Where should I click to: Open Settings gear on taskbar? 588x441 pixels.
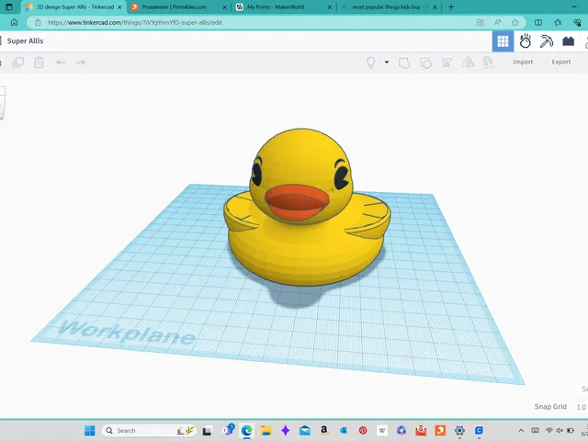(459, 431)
